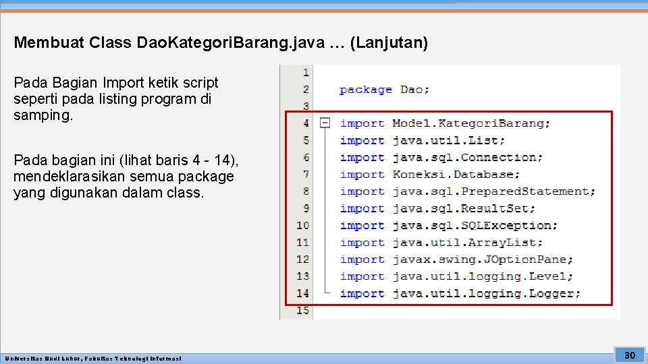Image resolution: width=648 pixels, height=364 pixels.
Task: Select 'import java.util.logging.Logger;' line
Action: 460,293
